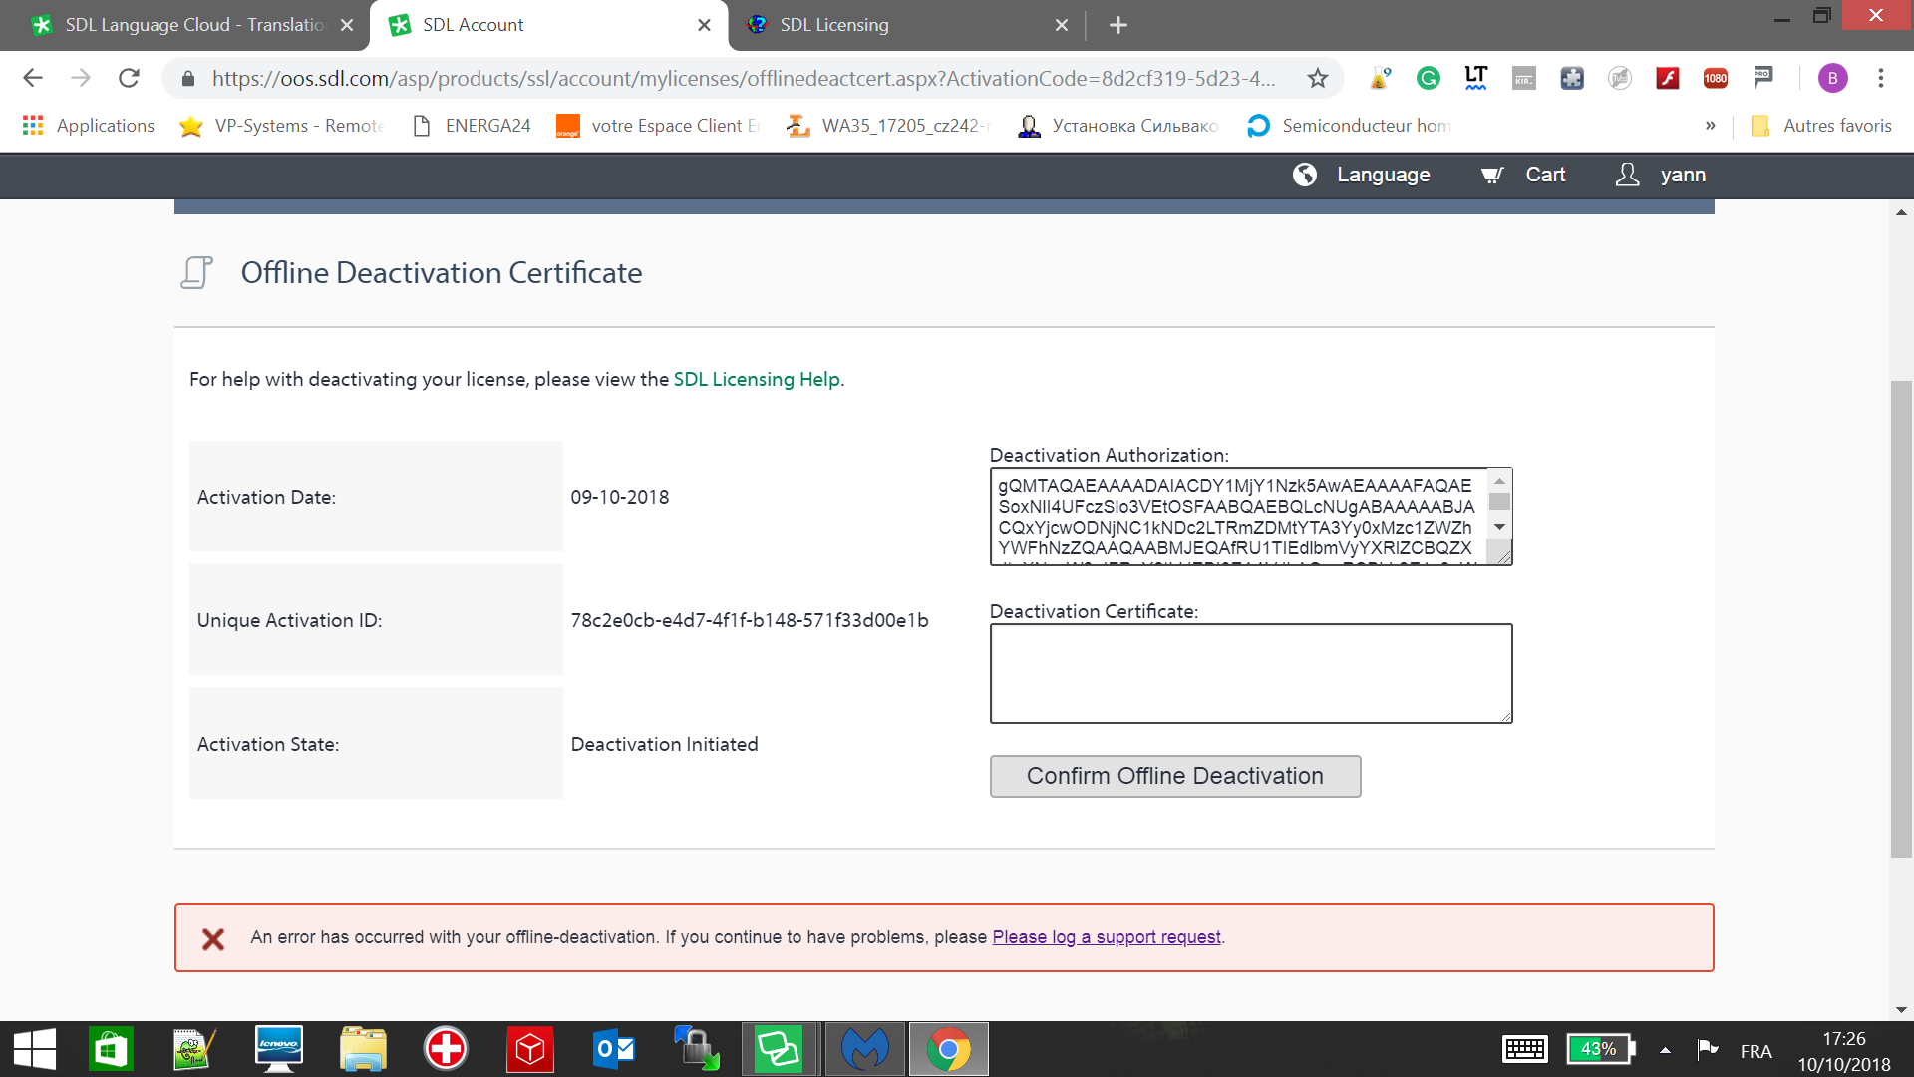The width and height of the screenshot is (1914, 1077).
Task: Click inside the Deactivation Authorization text box
Action: 1237,517
